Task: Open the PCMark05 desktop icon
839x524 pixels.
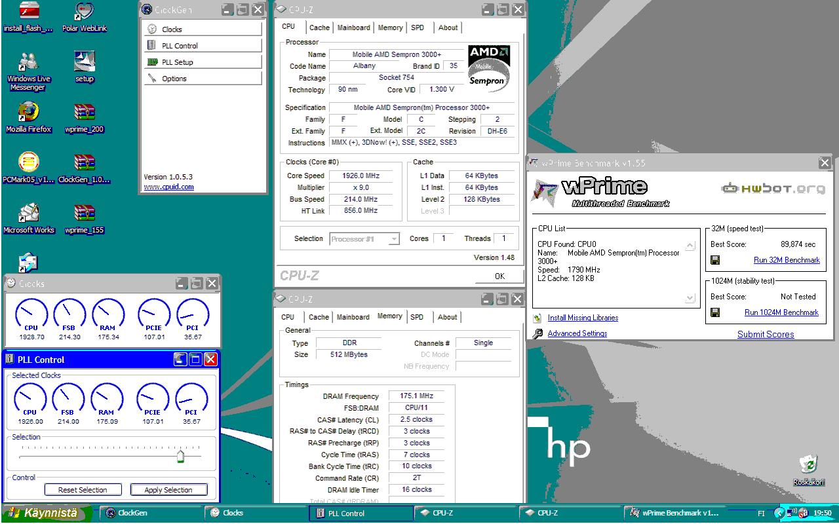Action: 28,168
